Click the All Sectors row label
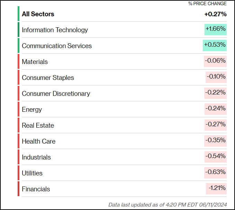The height and width of the screenshot is (210, 235). (x=38, y=14)
